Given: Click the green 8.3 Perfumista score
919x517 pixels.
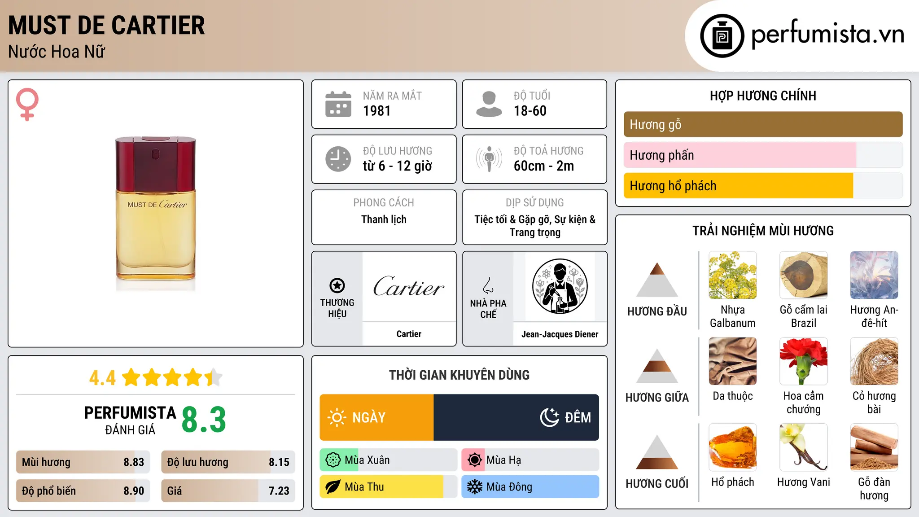Looking at the screenshot, I should pyautogui.click(x=204, y=420).
